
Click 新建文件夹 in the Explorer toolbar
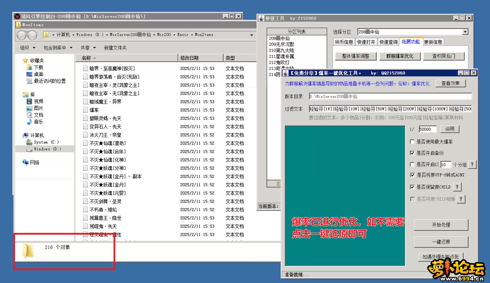pos(115,48)
